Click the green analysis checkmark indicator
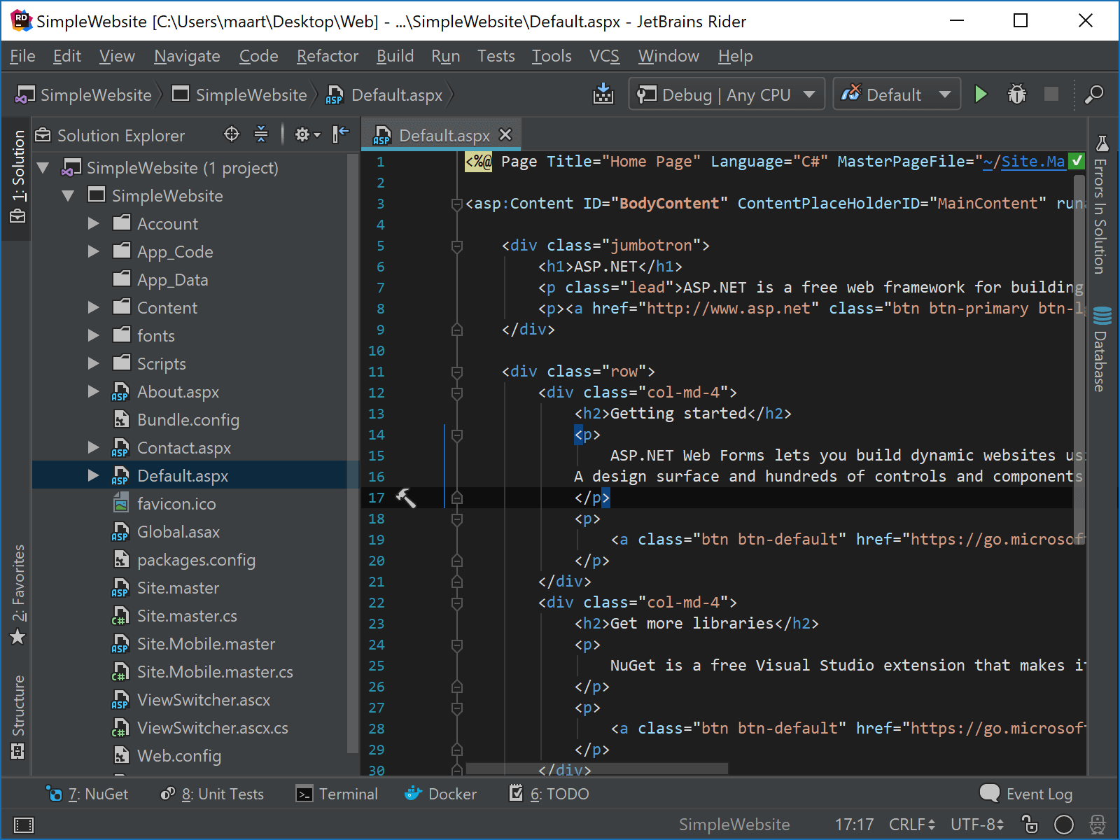 click(1077, 161)
